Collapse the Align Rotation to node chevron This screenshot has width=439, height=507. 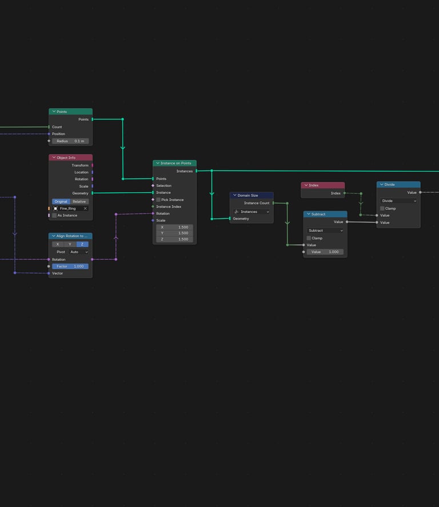point(53,236)
